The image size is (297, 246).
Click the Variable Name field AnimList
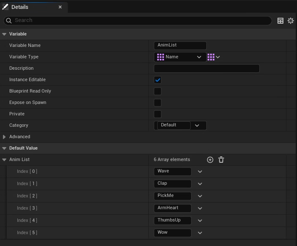[180, 46]
